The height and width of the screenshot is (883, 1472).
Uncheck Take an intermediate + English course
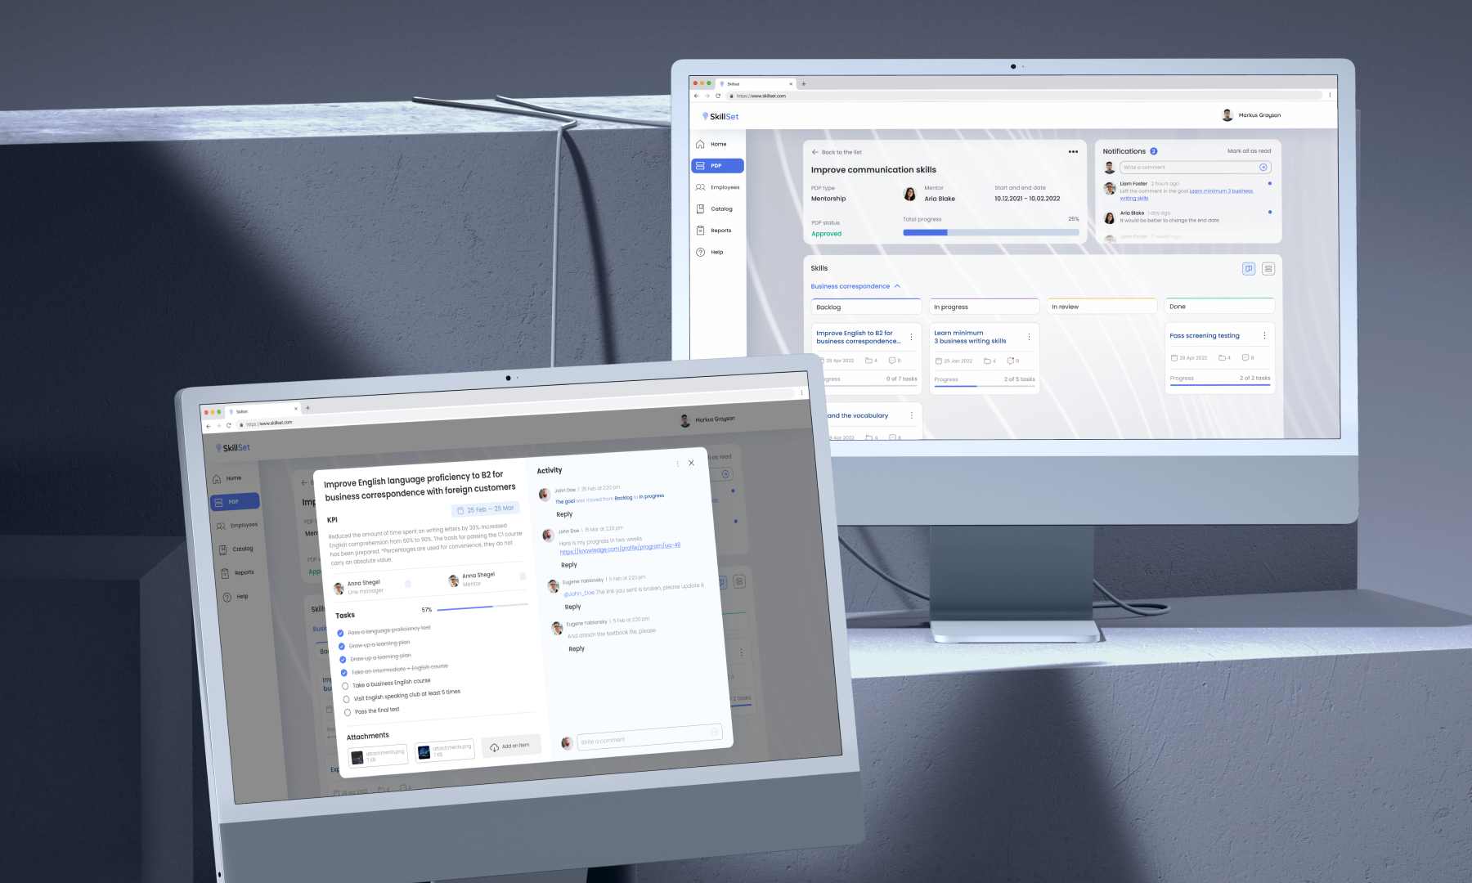(x=343, y=673)
